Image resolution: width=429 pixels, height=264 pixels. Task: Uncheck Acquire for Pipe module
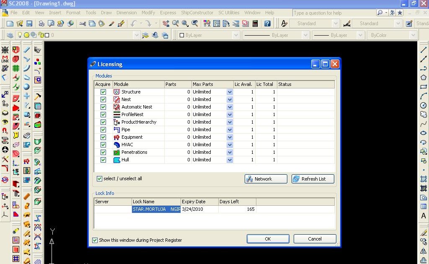[103, 129]
